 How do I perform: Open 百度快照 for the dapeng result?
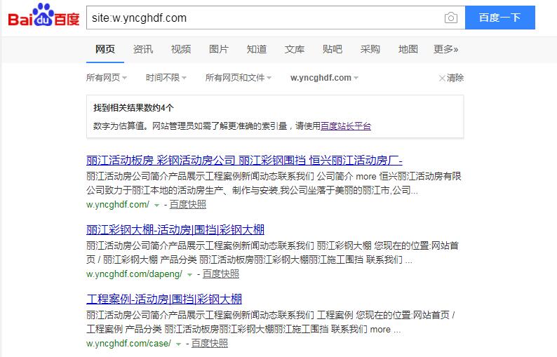coord(220,274)
